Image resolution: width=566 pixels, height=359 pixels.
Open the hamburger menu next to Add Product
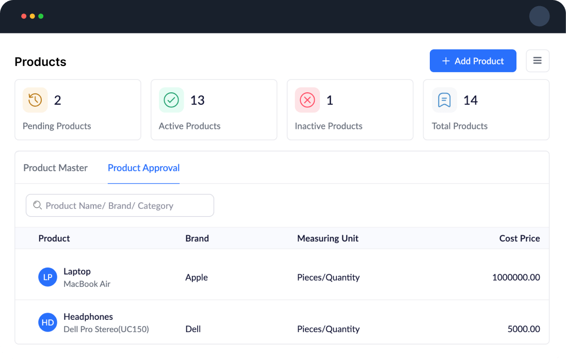(537, 61)
